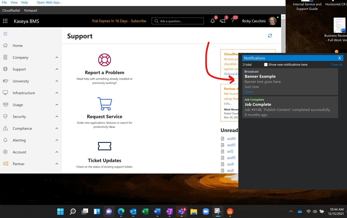Image resolution: width=347 pixels, height=218 pixels.
Task: Toggle the hamburger sidebar menu icon
Action: click(x=5, y=34)
